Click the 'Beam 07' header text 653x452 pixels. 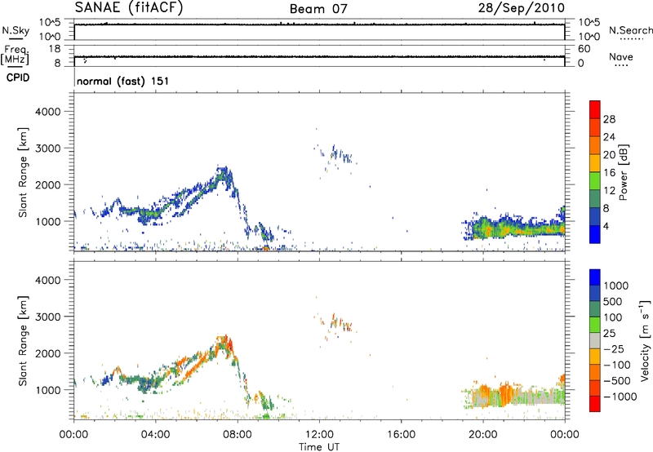pos(318,9)
